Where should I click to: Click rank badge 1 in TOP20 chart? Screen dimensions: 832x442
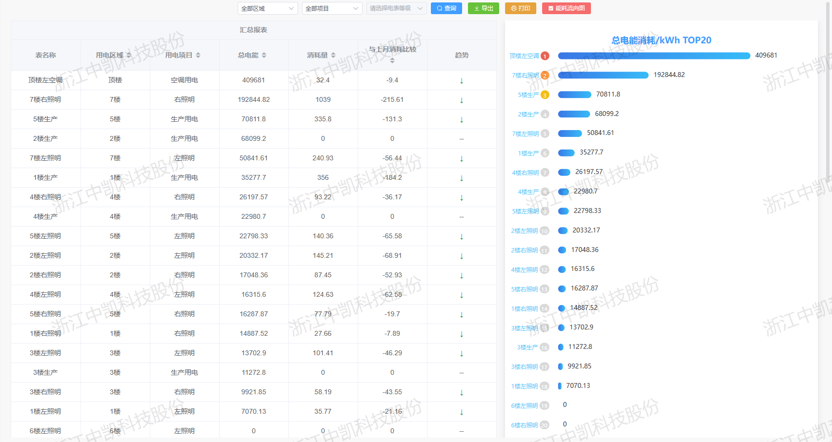(545, 56)
